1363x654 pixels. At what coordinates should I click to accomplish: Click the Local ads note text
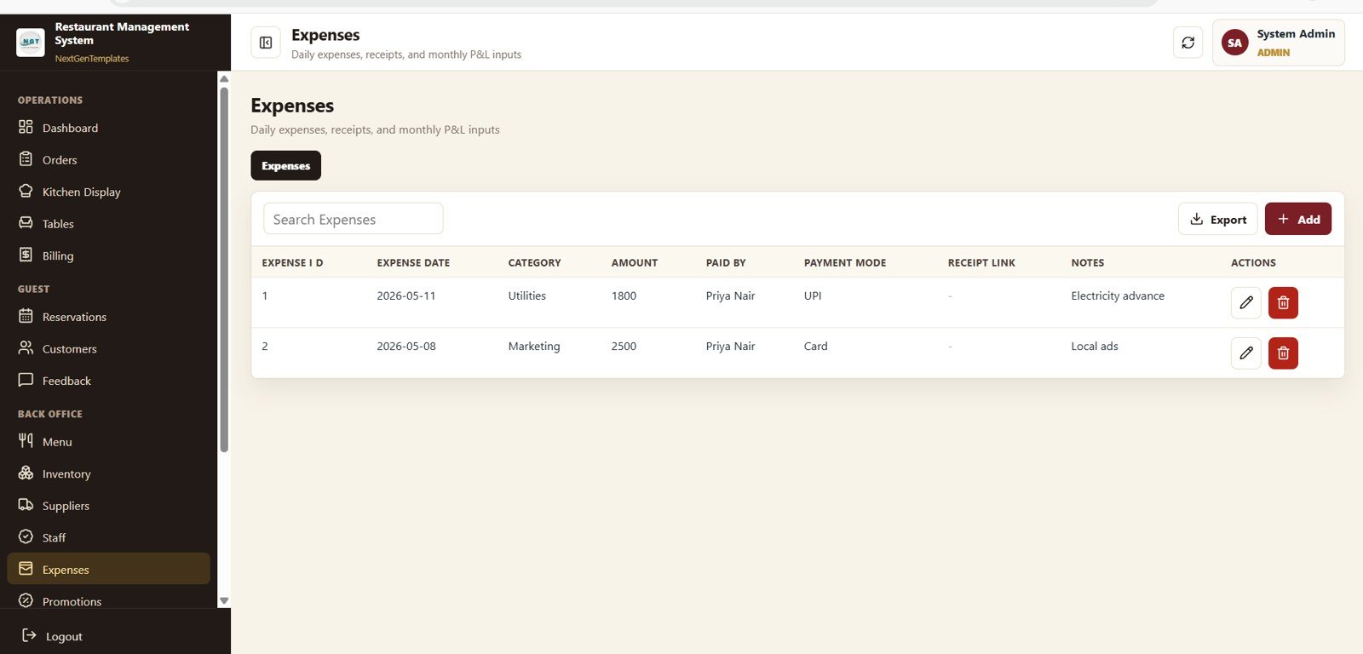click(1094, 346)
